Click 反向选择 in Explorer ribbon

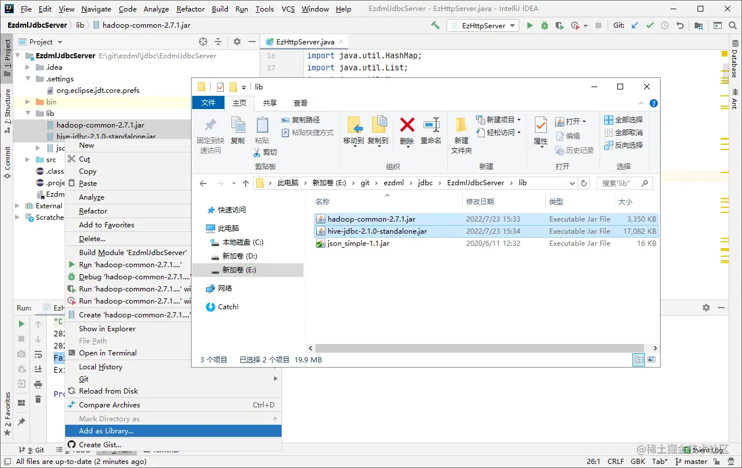tap(623, 145)
